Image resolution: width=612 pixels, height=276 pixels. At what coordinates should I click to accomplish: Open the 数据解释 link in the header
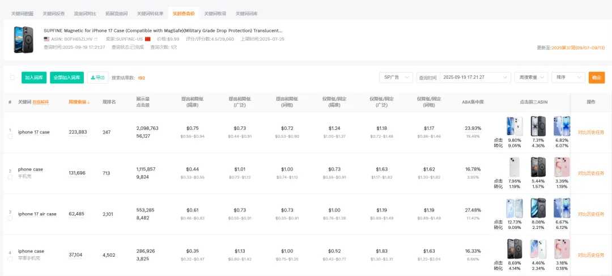pyautogui.click(x=41, y=102)
